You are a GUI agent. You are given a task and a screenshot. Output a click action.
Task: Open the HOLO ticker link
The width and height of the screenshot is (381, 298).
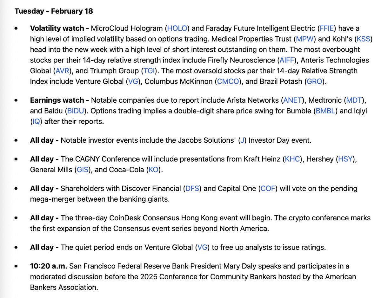(177, 28)
